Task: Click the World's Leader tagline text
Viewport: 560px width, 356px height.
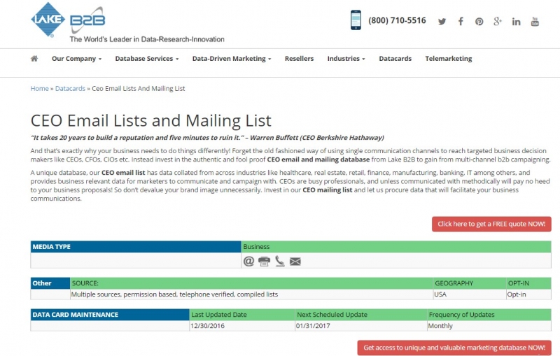Action: (x=147, y=39)
